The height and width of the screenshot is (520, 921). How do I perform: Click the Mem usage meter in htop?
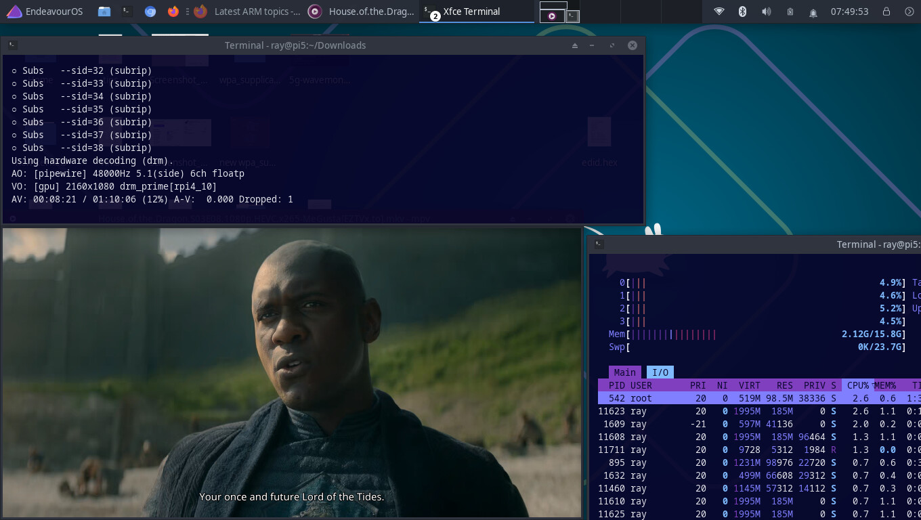[757, 334]
